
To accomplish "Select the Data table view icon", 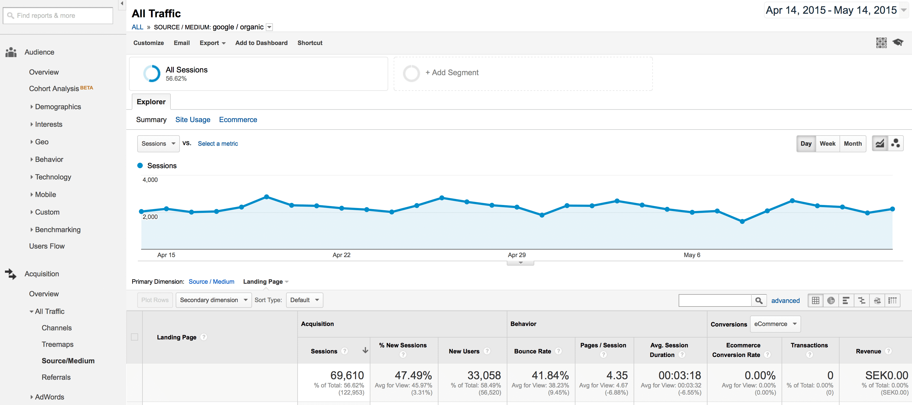I will pyautogui.click(x=816, y=300).
